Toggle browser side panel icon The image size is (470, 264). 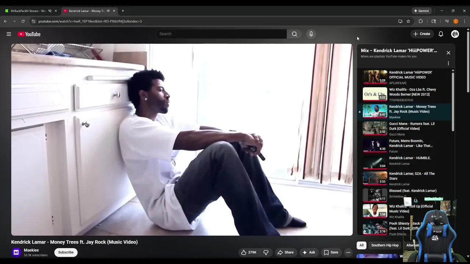[434, 21]
